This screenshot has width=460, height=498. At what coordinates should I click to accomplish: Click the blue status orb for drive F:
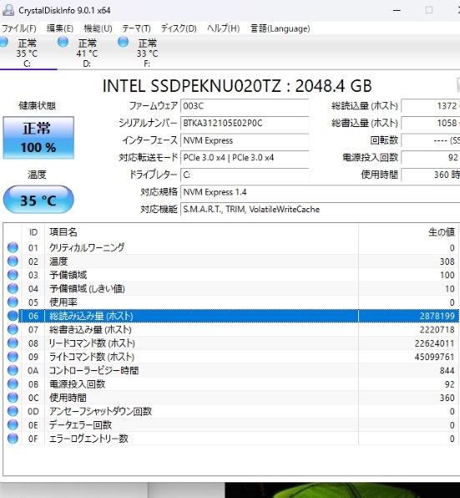click(x=123, y=42)
